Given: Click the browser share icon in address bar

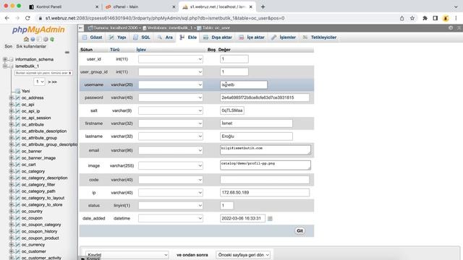Looking at the screenshot, I should coord(402,18).
